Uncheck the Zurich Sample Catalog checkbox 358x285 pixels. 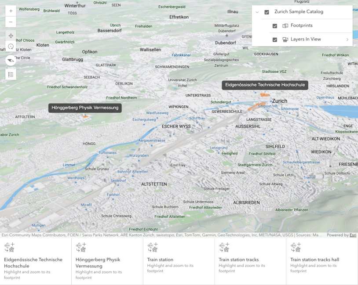[267, 12]
